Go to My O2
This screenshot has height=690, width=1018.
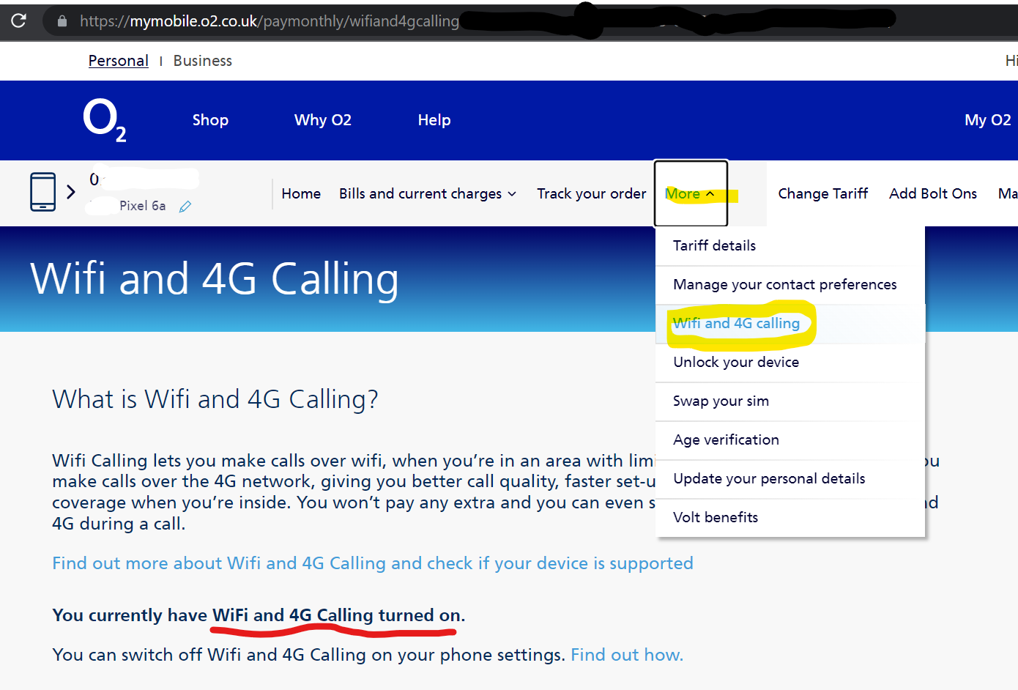pos(987,119)
